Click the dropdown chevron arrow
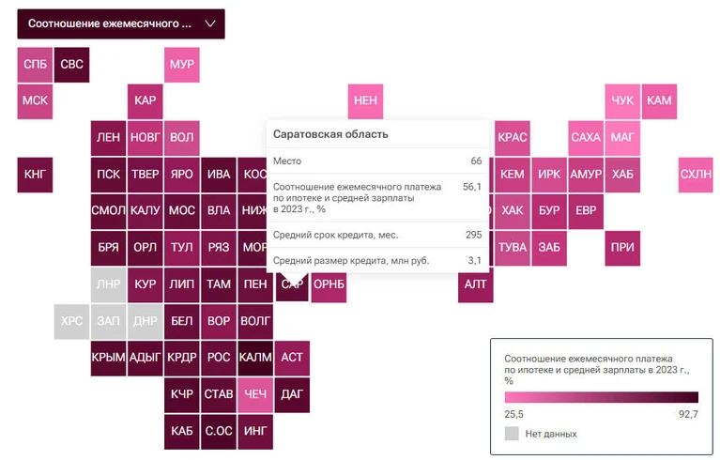This screenshot has width=720, height=460. 210,23
